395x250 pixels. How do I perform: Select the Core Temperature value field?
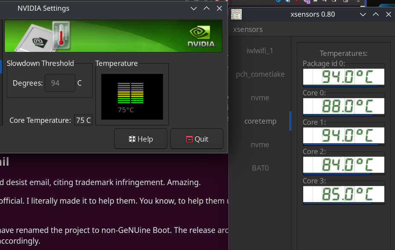[83, 120]
